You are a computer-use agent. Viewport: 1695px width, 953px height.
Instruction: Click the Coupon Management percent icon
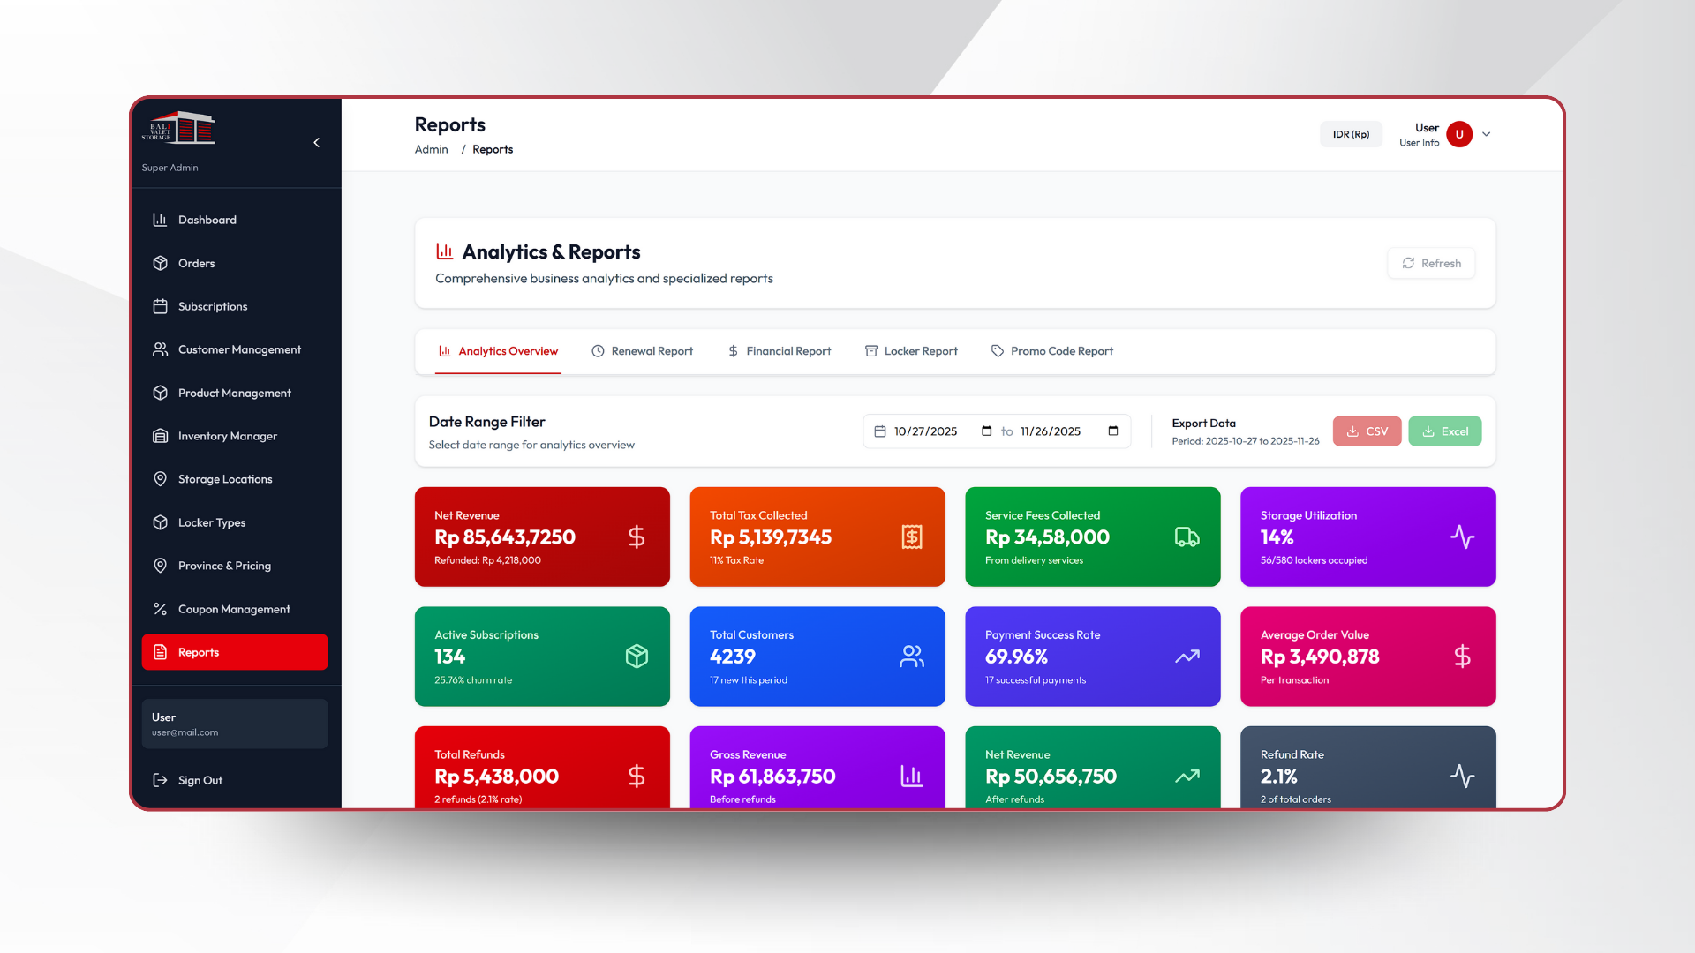point(160,609)
